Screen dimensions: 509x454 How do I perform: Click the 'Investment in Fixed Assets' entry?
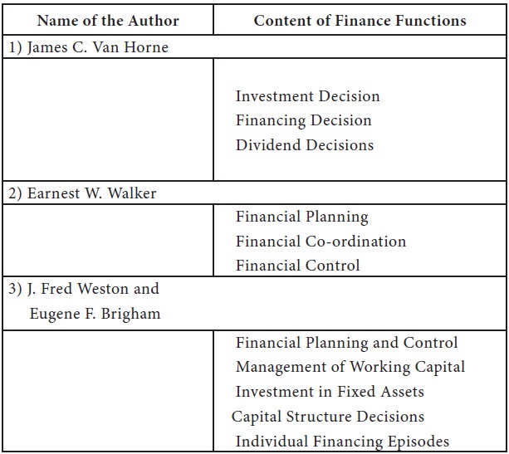tap(330, 392)
